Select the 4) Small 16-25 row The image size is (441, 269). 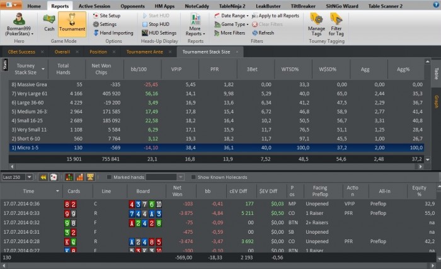[x=216, y=120]
